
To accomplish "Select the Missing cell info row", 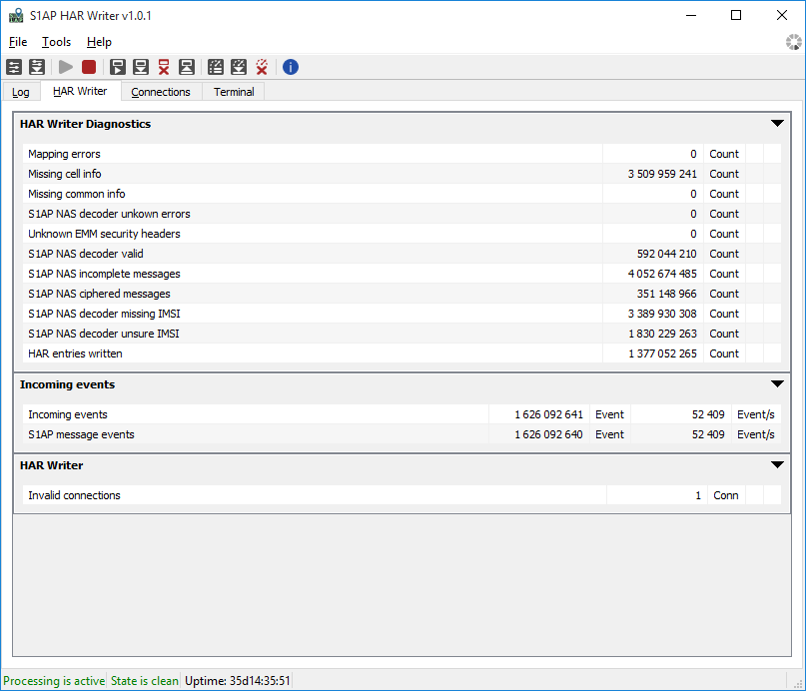I will click(x=402, y=174).
